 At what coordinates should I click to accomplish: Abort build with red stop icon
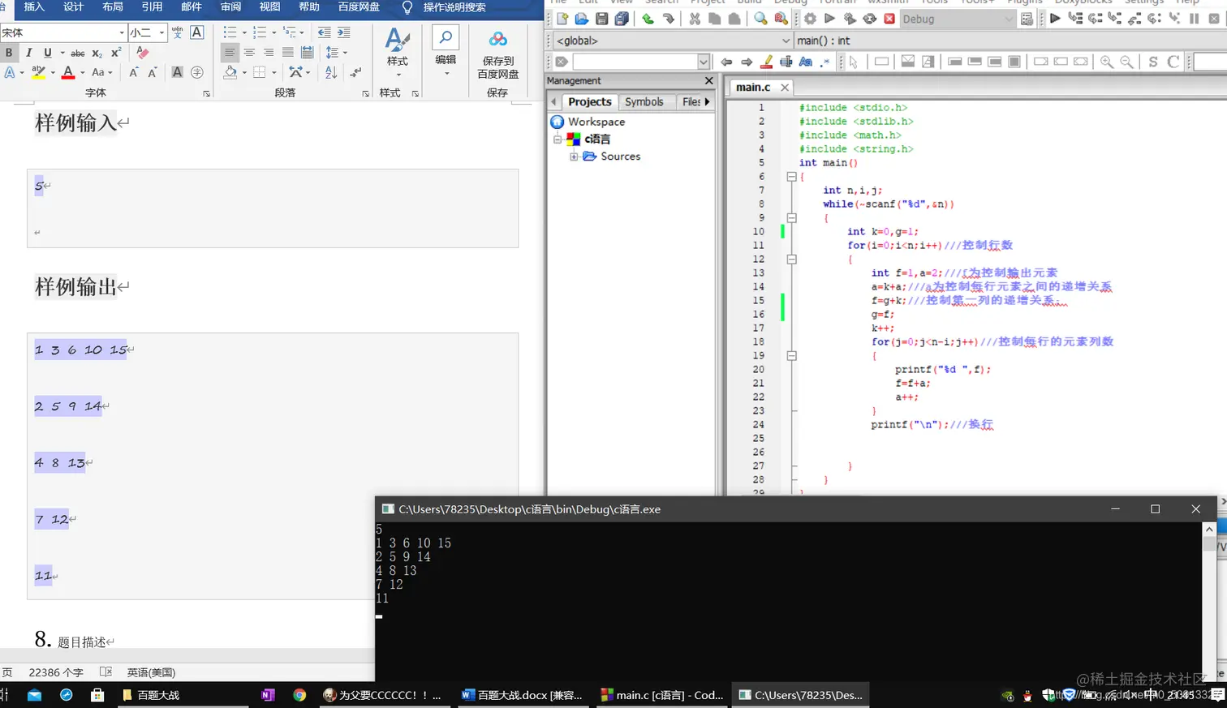point(889,19)
